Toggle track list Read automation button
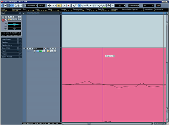This screenshot has height=125, width=169. (52, 49)
